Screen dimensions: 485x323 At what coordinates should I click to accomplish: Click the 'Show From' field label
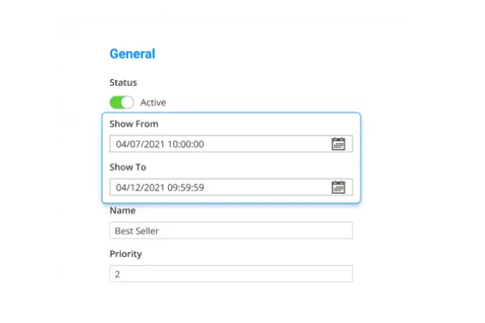pos(133,124)
